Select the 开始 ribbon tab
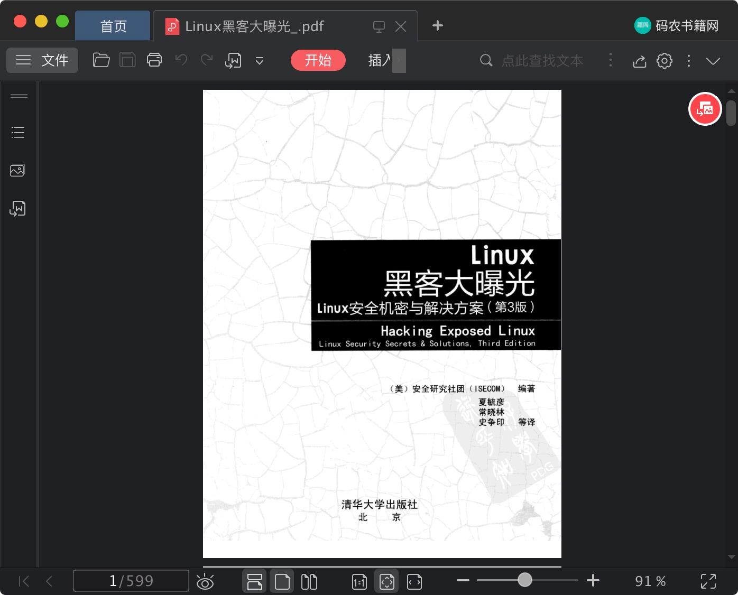This screenshot has width=738, height=595. tap(318, 60)
